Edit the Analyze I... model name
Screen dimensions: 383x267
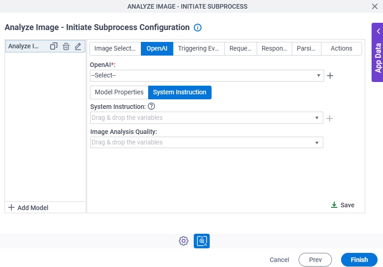78,46
